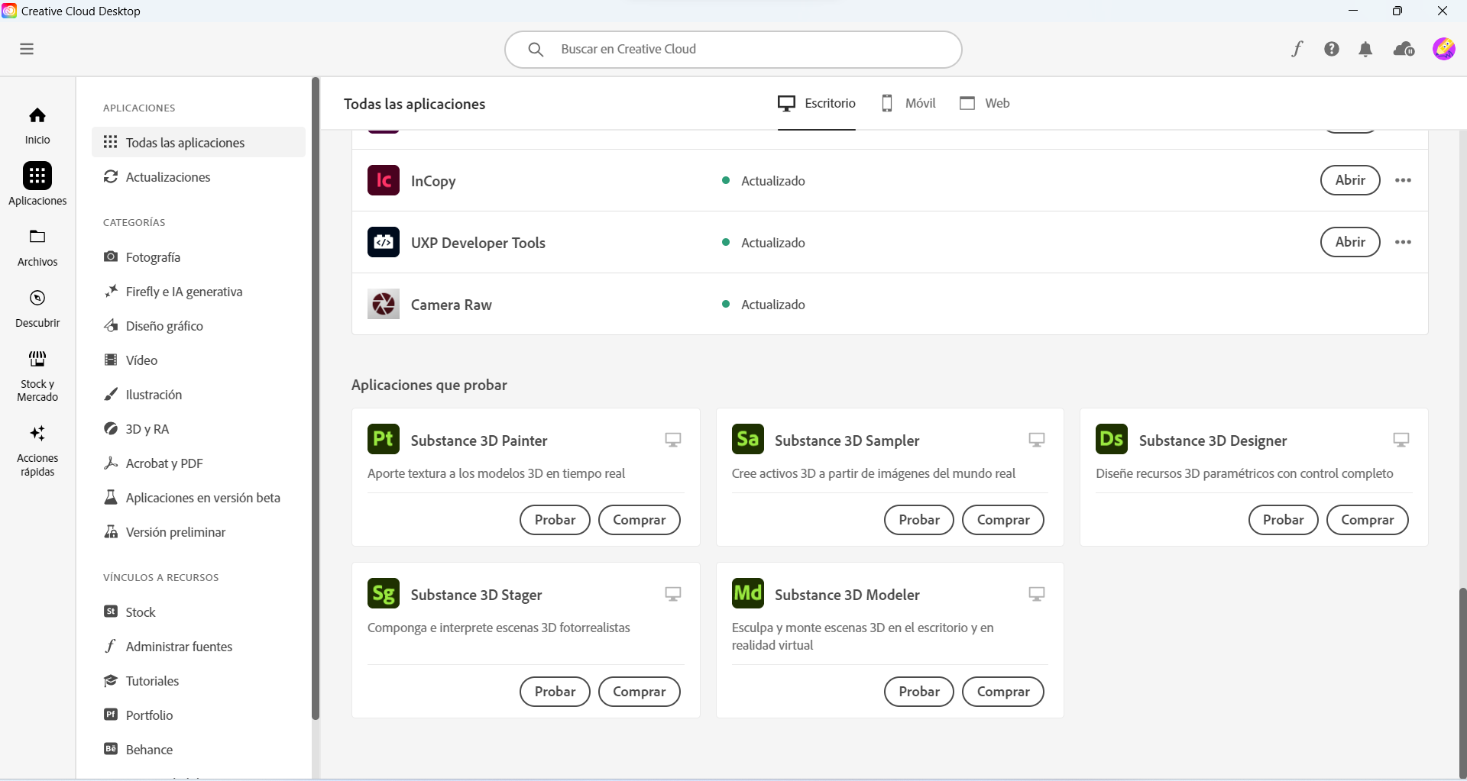Open more options for InCopy
This screenshot has height=781, width=1467.
(x=1403, y=180)
